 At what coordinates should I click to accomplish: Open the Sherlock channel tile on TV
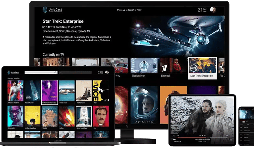pos(173,67)
